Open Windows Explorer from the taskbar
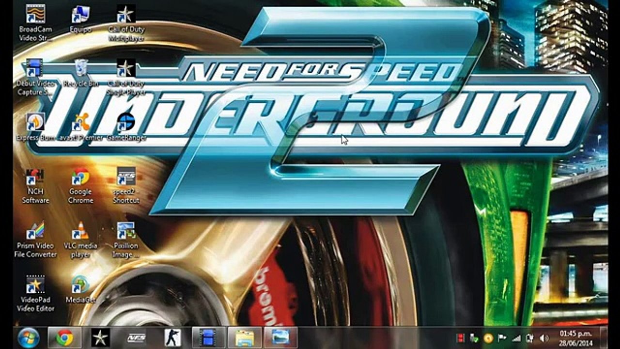 pos(245,337)
